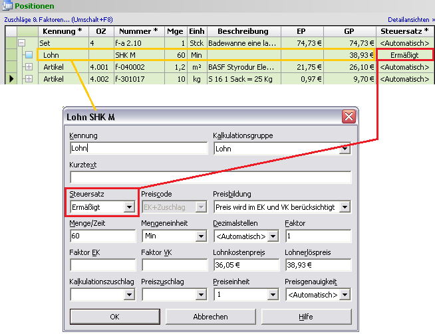Click the GP column header
Screen dimensions: 435x334
coord(350,31)
